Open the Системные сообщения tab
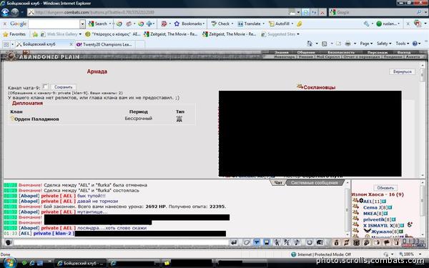429x268 pixels. [315, 183]
